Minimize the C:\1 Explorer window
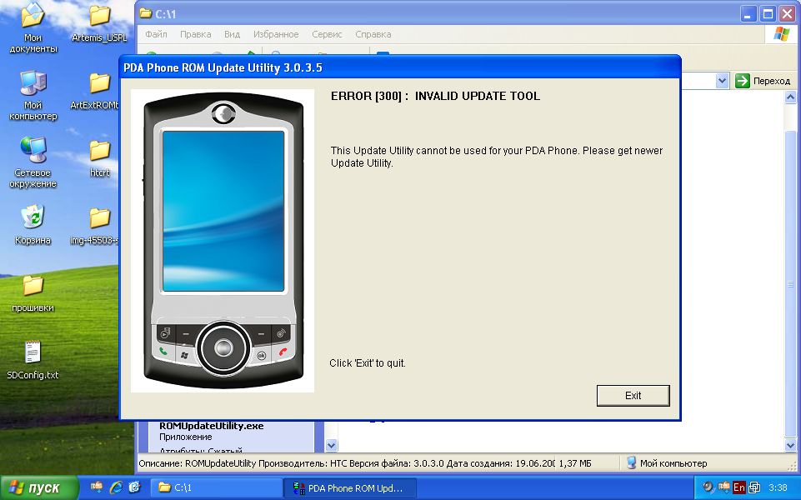The width and height of the screenshot is (801, 500). tap(748, 14)
